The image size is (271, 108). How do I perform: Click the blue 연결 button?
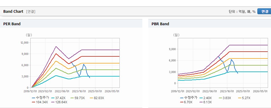click(264, 11)
